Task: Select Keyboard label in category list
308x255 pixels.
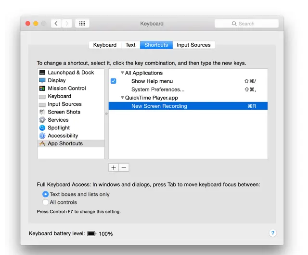Action: click(60, 96)
